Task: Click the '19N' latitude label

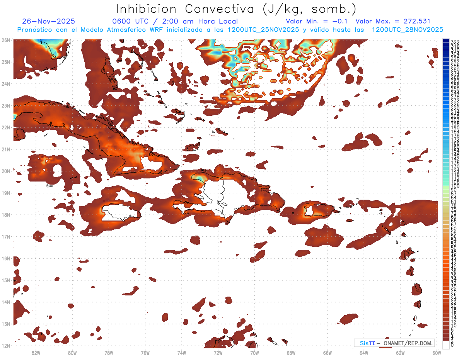Action: (x=6, y=193)
